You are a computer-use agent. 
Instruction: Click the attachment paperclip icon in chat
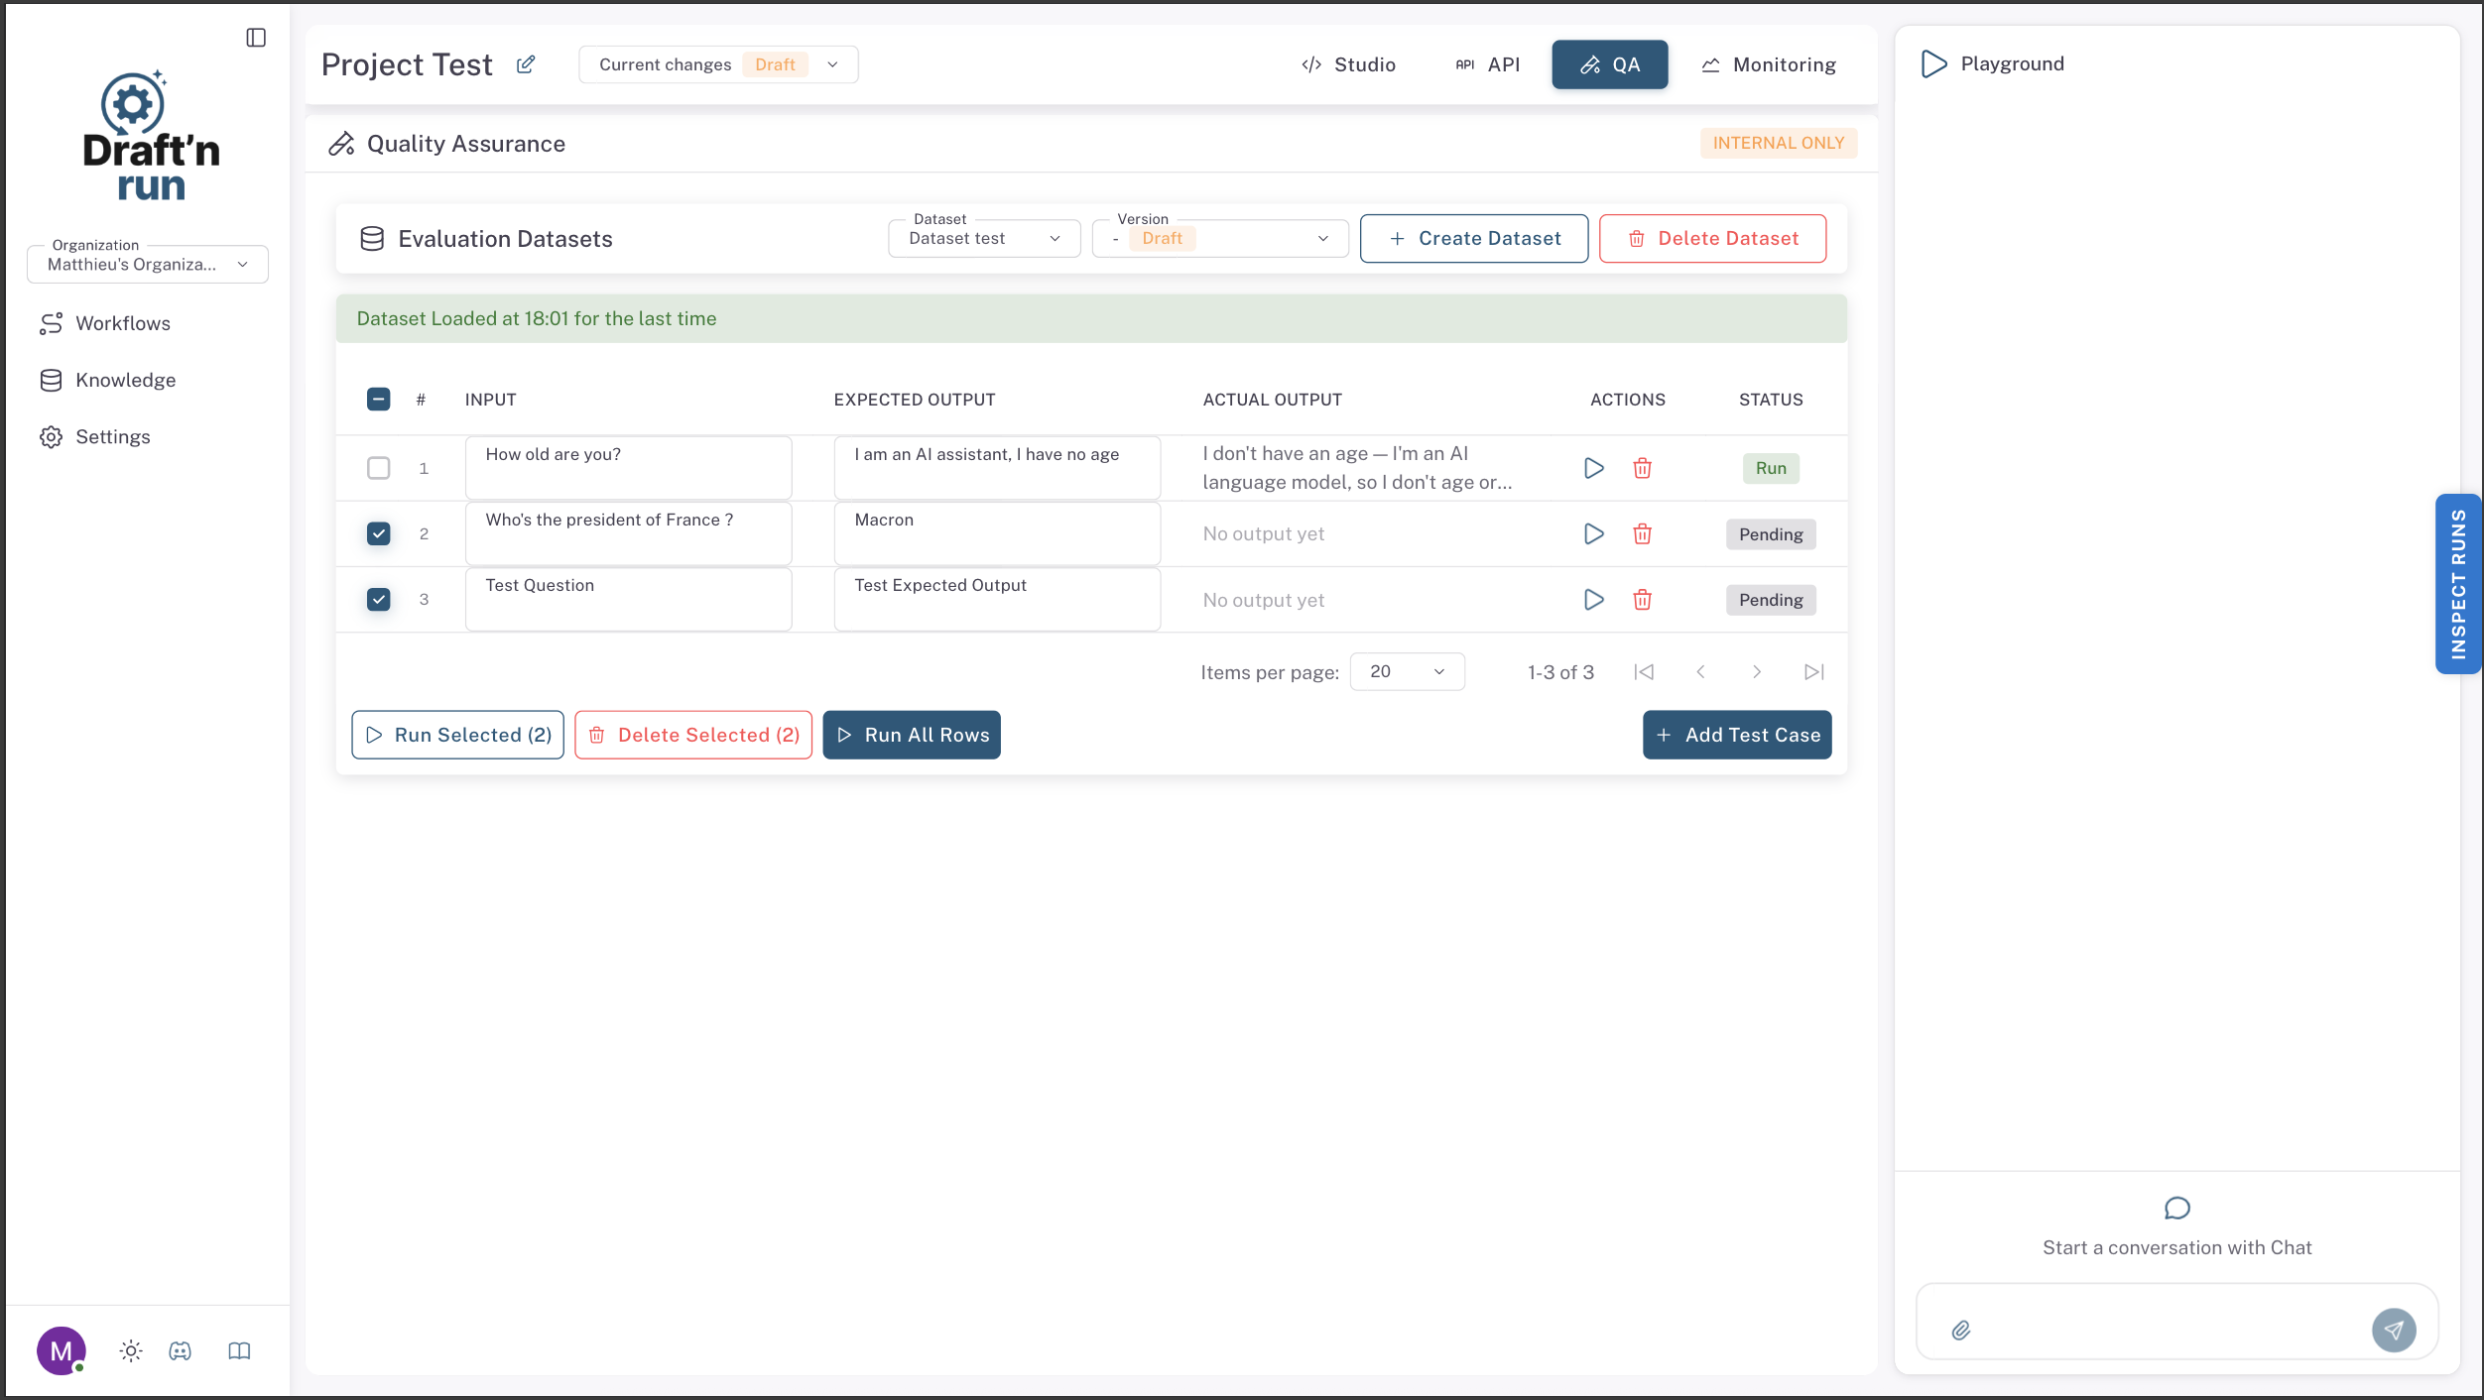1960,1331
